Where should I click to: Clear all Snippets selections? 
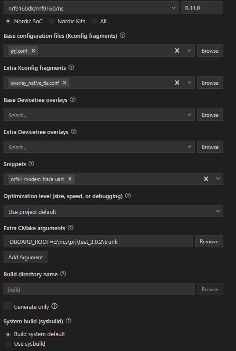click(x=206, y=179)
